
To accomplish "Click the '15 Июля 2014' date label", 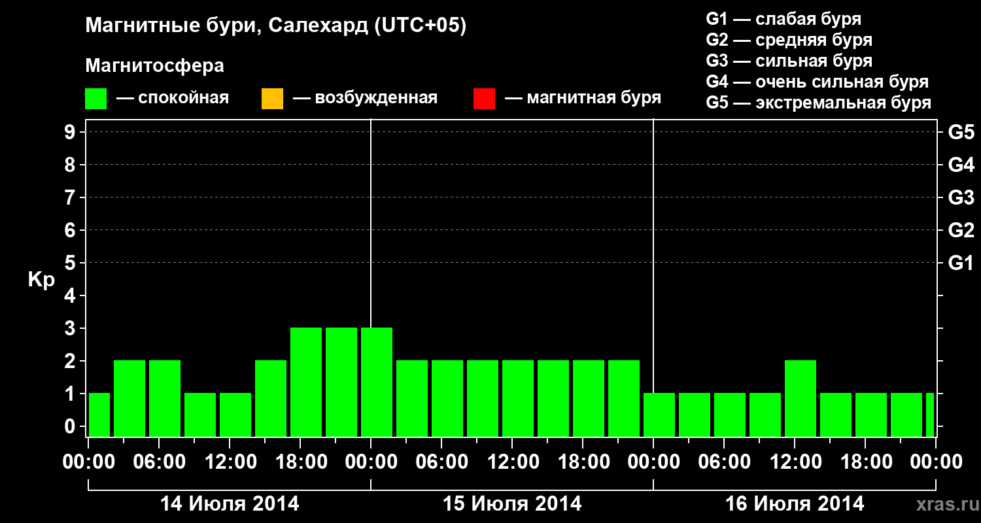I will (x=512, y=504).
